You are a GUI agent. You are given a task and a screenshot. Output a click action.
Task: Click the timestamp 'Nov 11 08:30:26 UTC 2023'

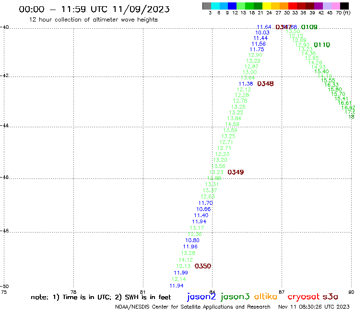(314, 307)
